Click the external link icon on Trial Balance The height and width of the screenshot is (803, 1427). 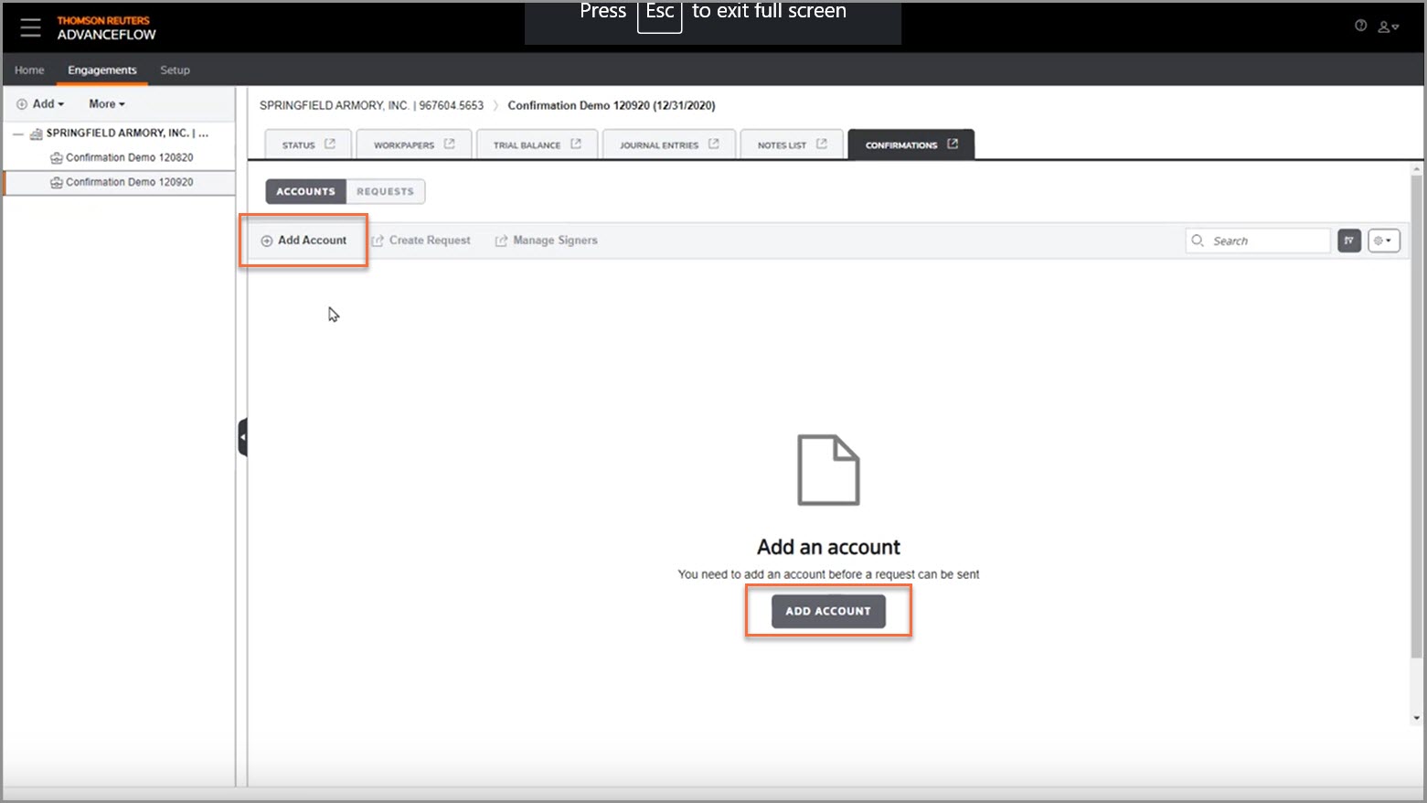pos(575,144)
